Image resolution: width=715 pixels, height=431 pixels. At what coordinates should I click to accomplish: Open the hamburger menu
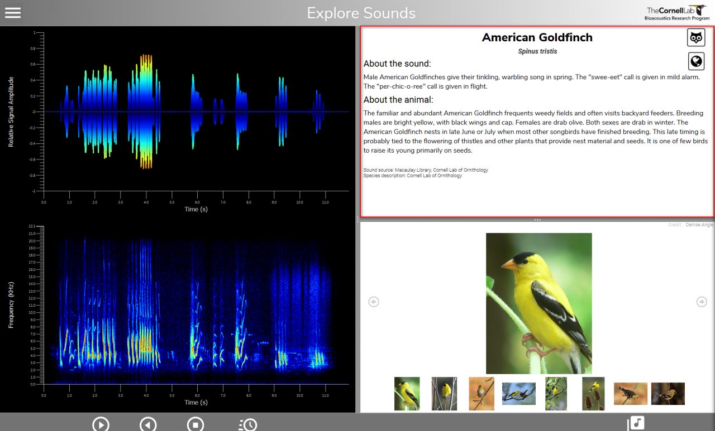13,12
